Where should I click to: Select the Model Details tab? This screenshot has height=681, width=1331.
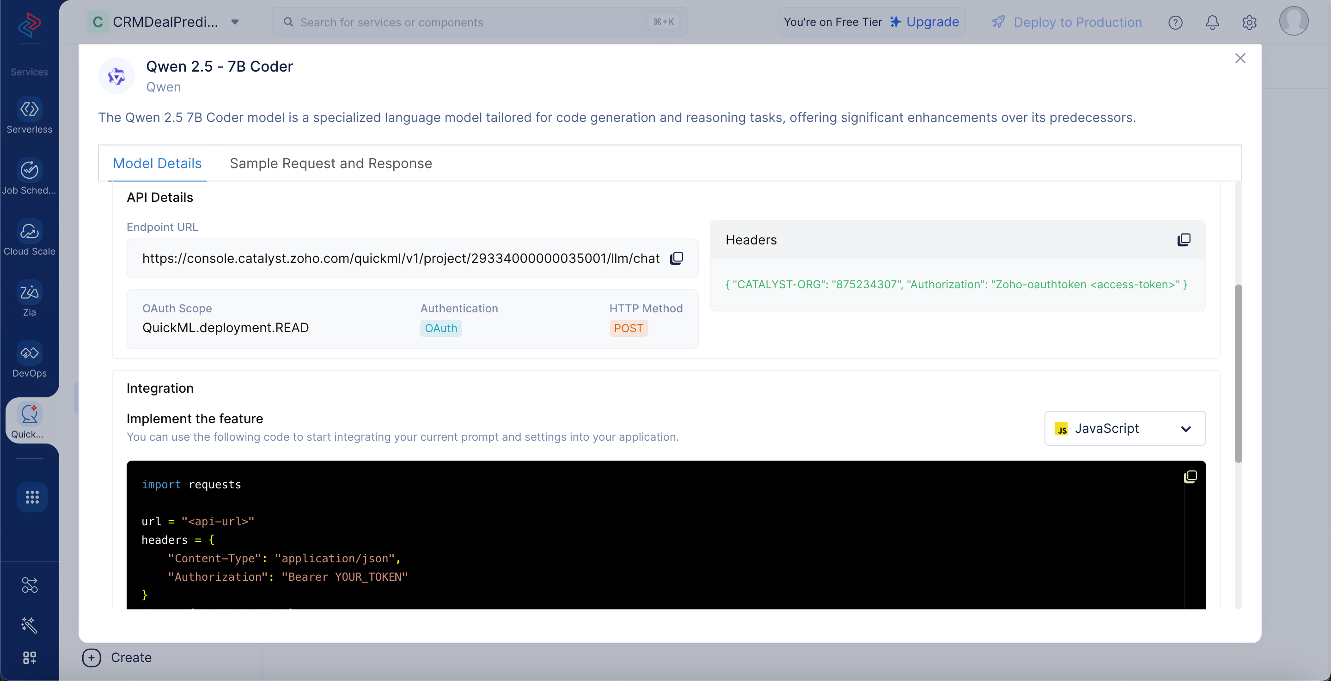click(x=157, y=163)
